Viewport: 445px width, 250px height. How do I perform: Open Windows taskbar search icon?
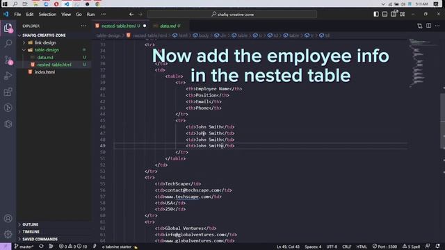tap(15, 4)
